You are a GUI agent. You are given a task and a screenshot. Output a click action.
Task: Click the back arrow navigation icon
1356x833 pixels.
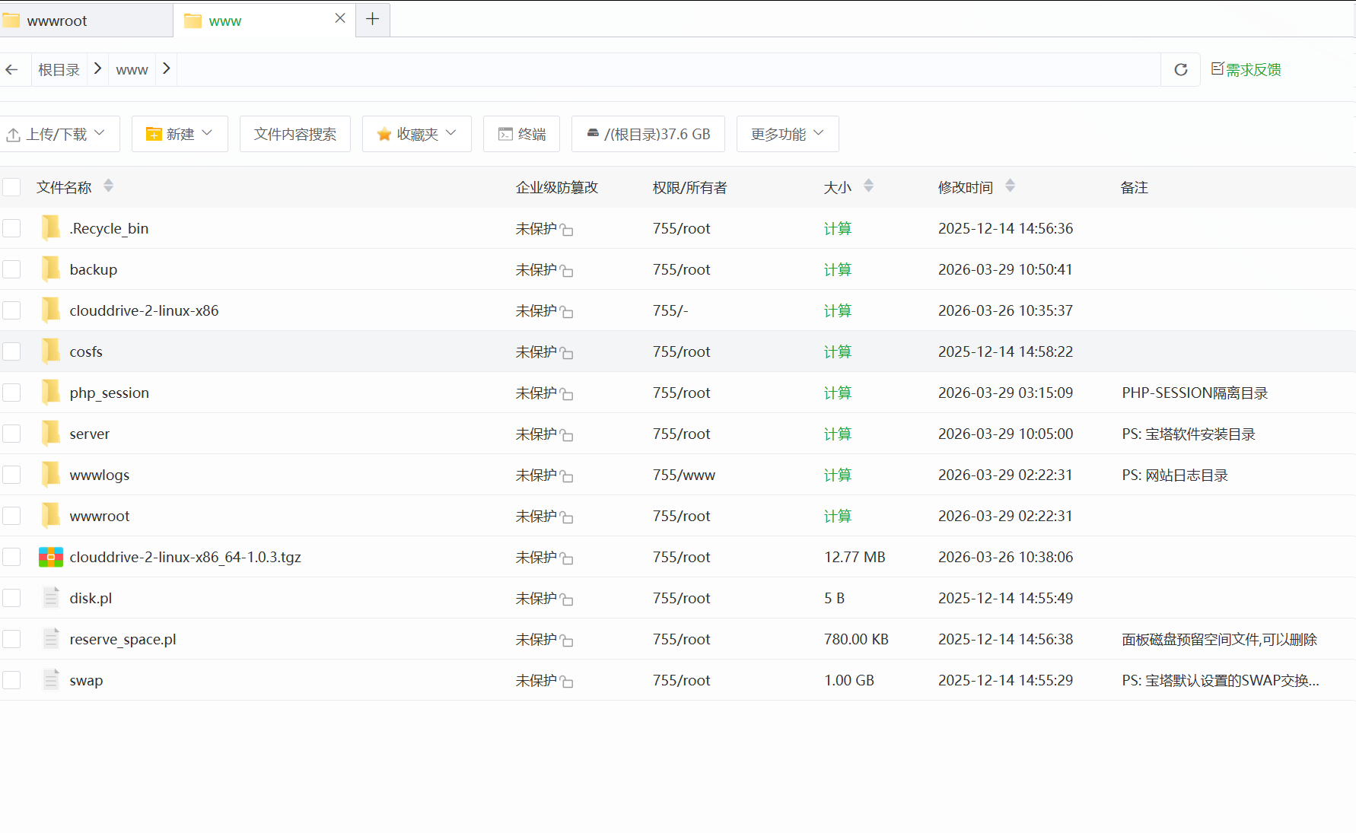(12, 69)
